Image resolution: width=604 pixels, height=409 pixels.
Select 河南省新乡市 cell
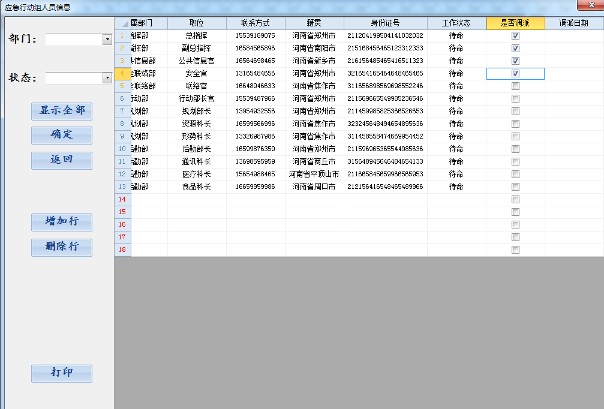314,61
